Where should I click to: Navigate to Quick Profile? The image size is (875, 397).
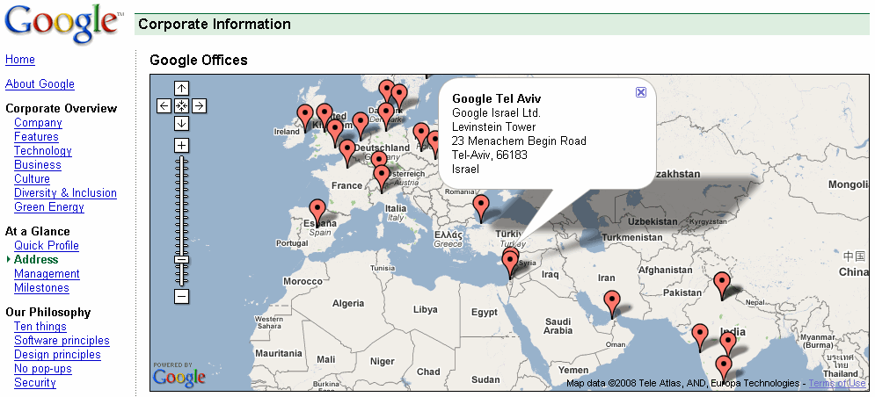(x=47, y=246)
